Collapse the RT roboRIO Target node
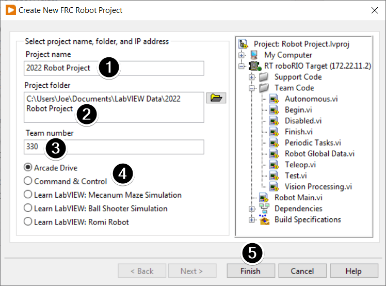Screen dimensions: 386x286 [242, 66]
